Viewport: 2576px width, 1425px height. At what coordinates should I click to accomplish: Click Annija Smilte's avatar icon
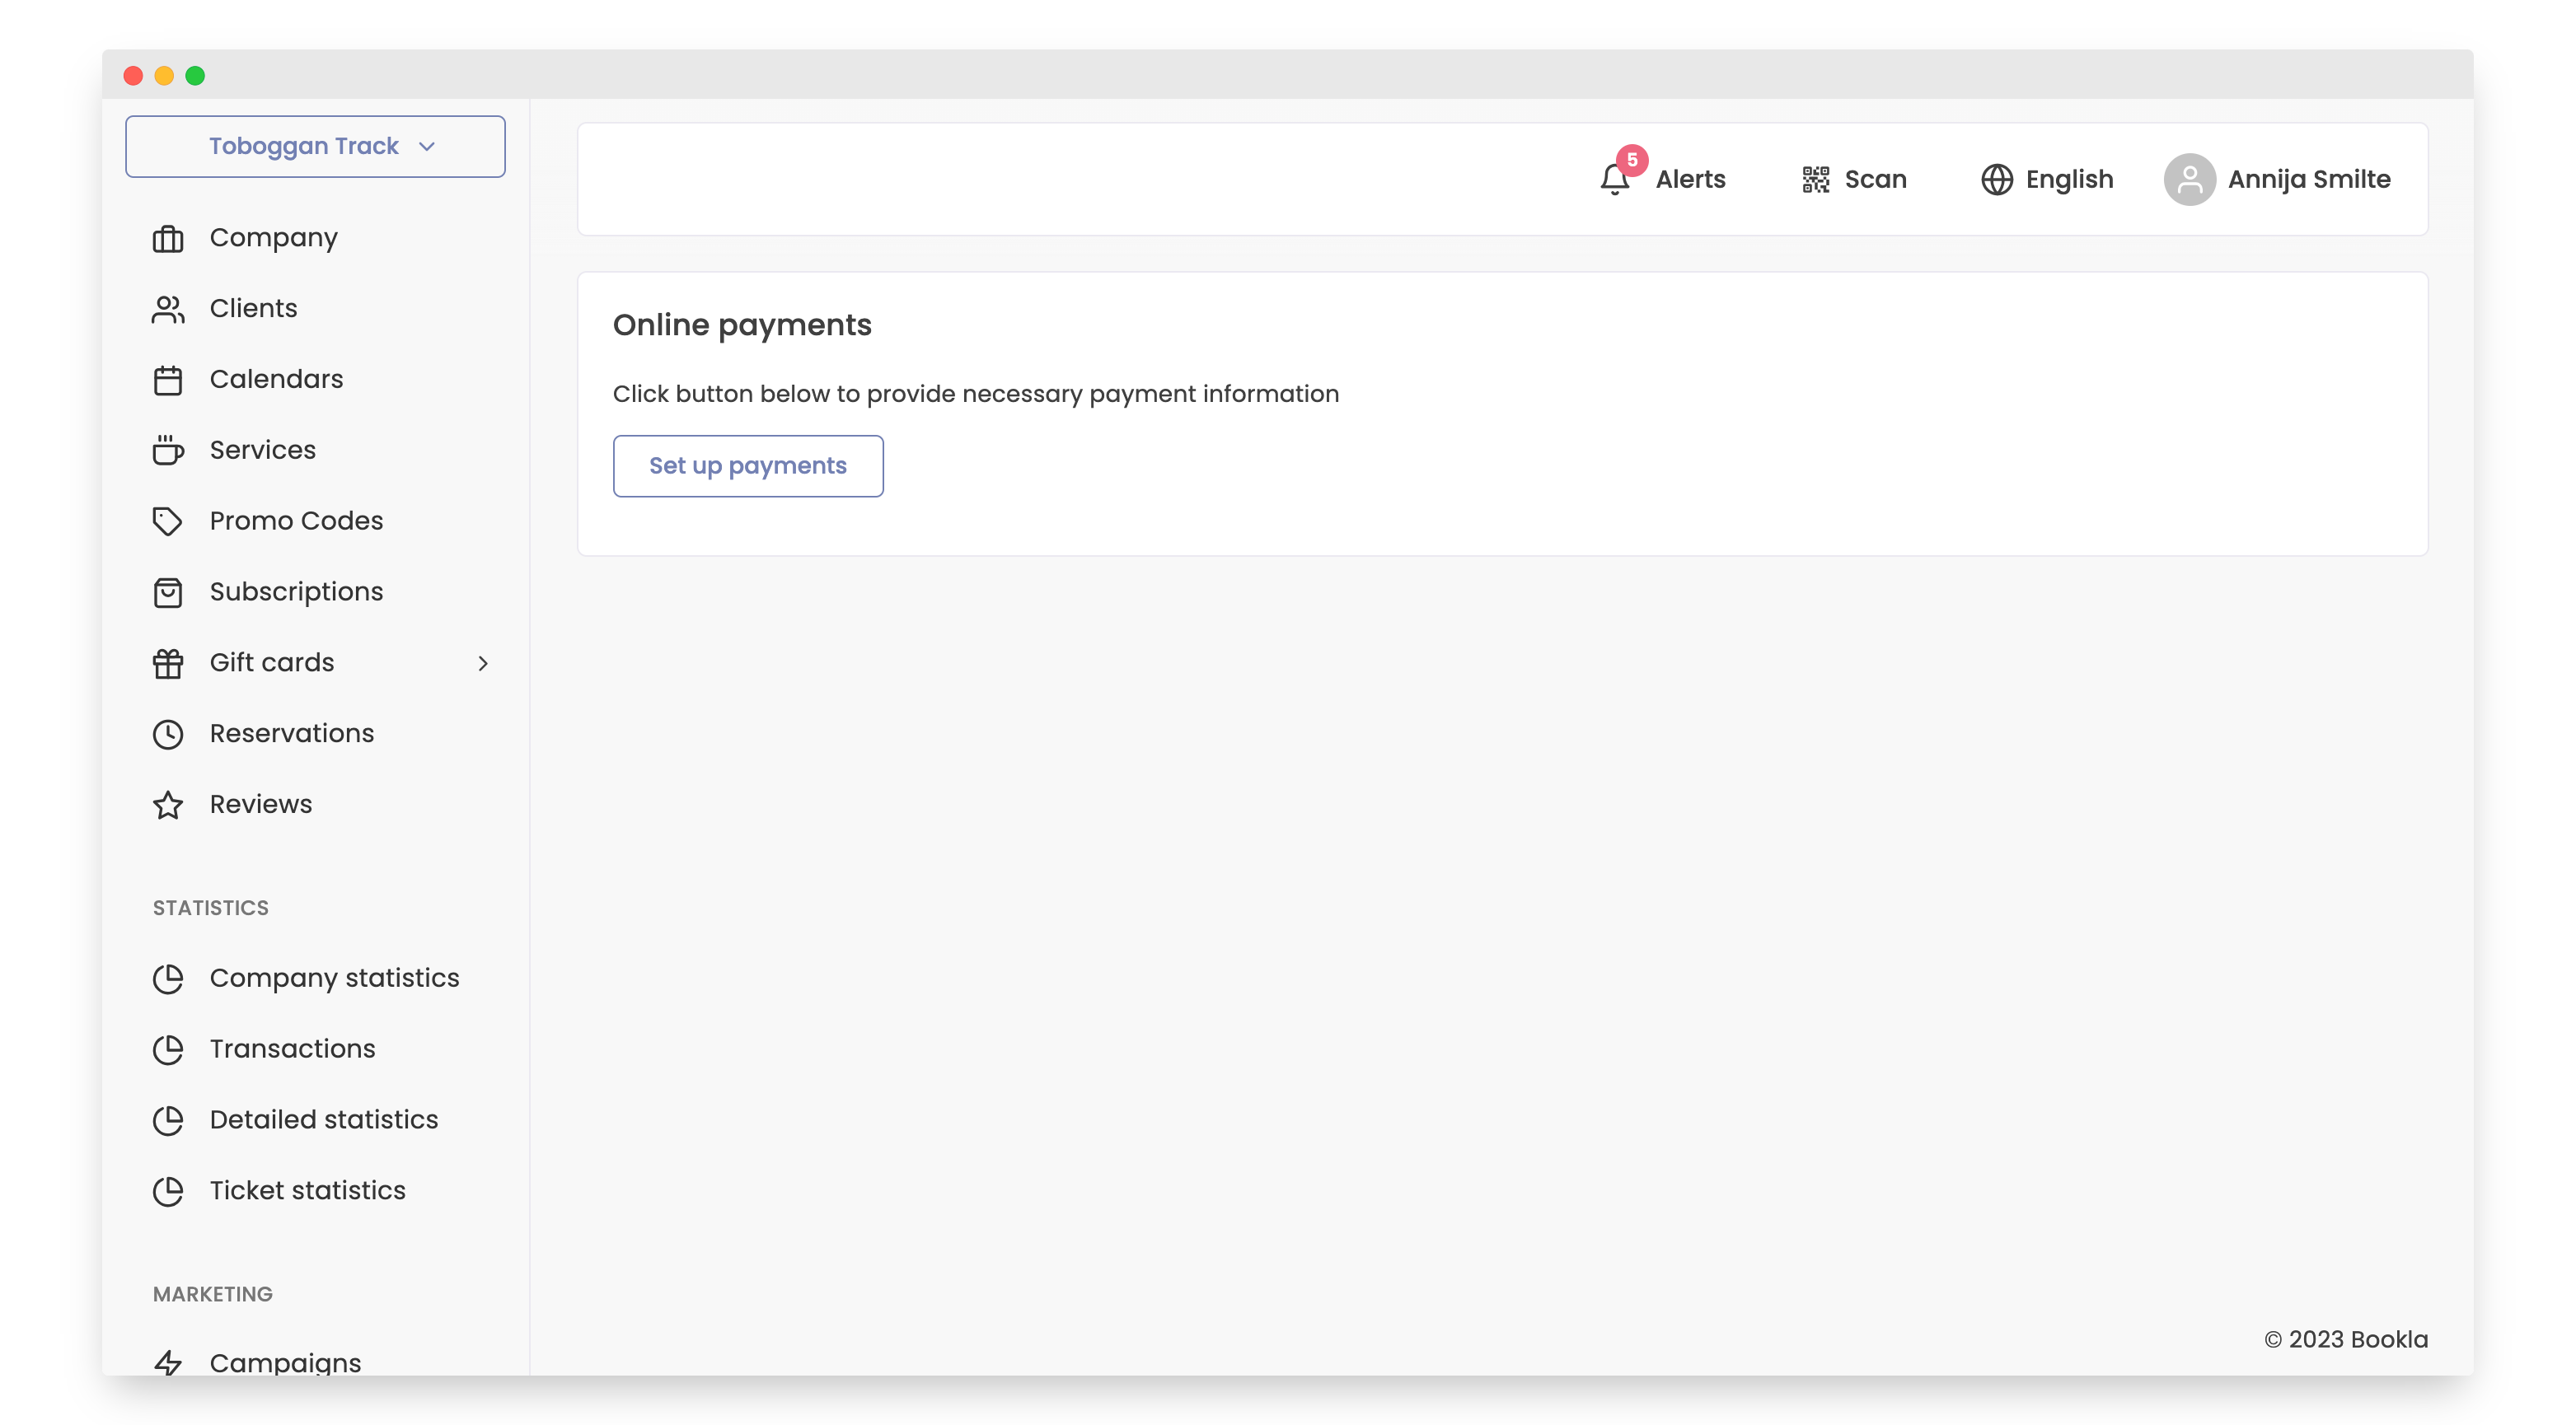[x=2189, y=180]
